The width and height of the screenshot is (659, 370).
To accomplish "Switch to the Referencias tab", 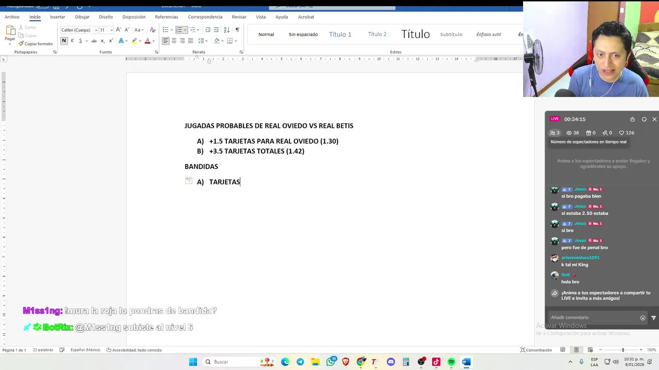I will [166, 17].
